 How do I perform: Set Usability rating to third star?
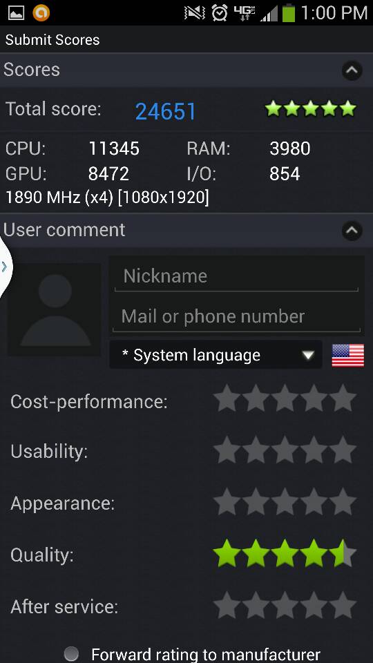click(285, 450)
